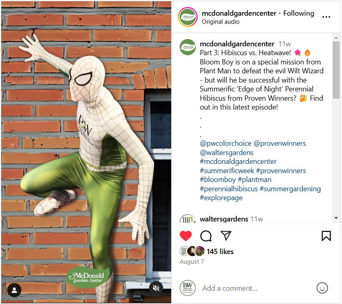Open @pwcolorchoice mention
342x304 pixels.
click(x=226, y=143)
